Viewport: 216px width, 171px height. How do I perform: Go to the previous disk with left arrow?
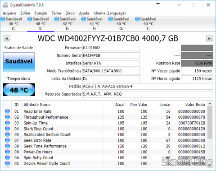[x=7, y=38]
